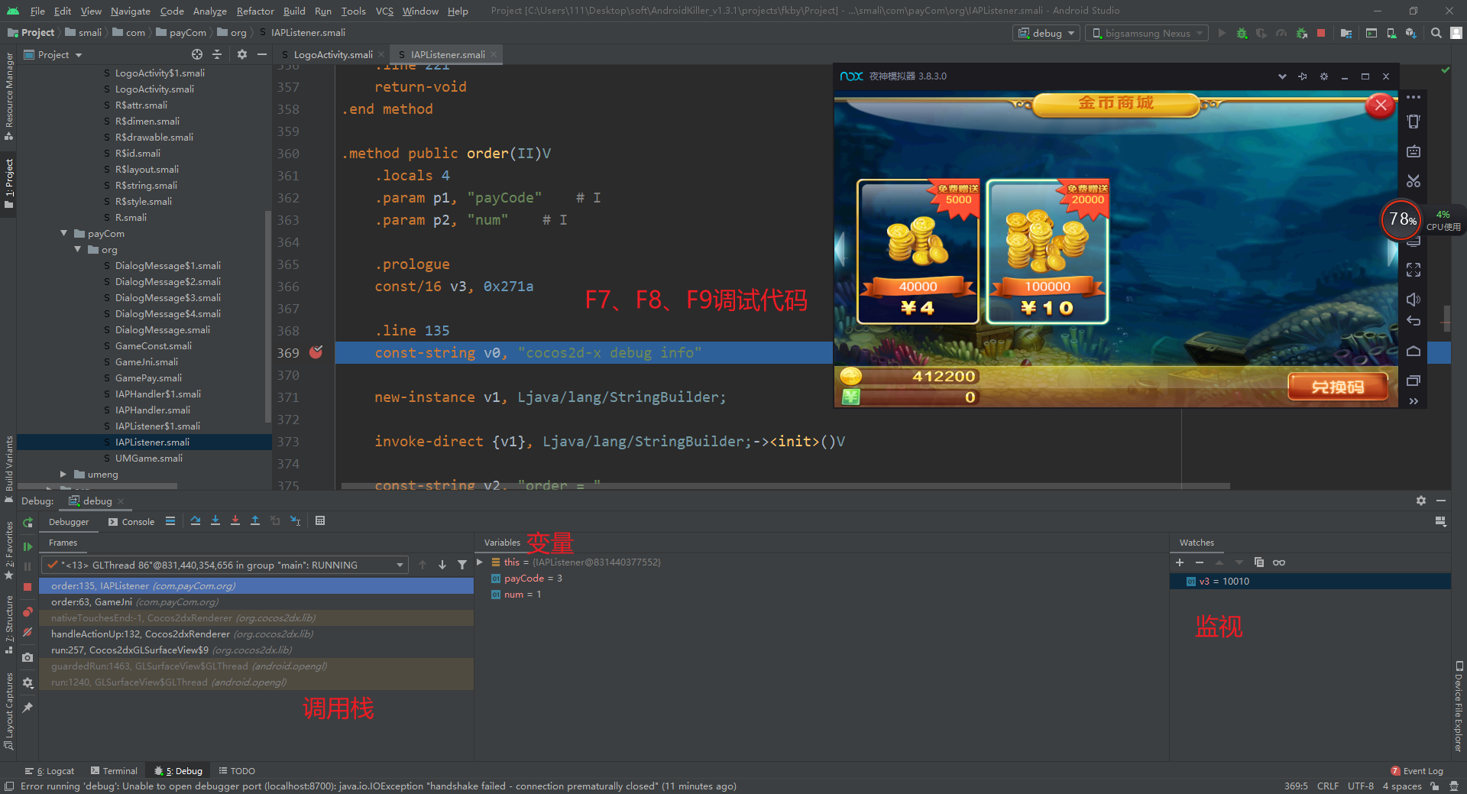Open the GLThread 86 thread selector dropdown
This screenshot has width=1467, height=794.
225,565
